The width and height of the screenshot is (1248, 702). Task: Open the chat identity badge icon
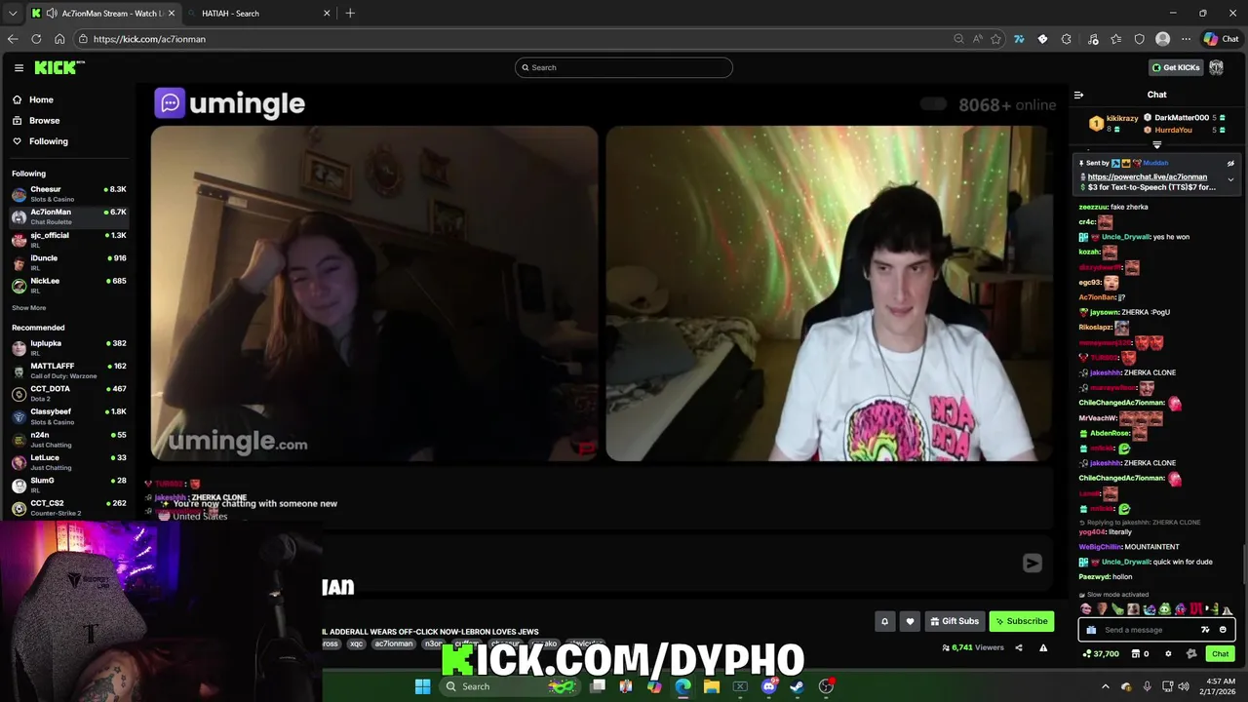tap(1190, 654)
